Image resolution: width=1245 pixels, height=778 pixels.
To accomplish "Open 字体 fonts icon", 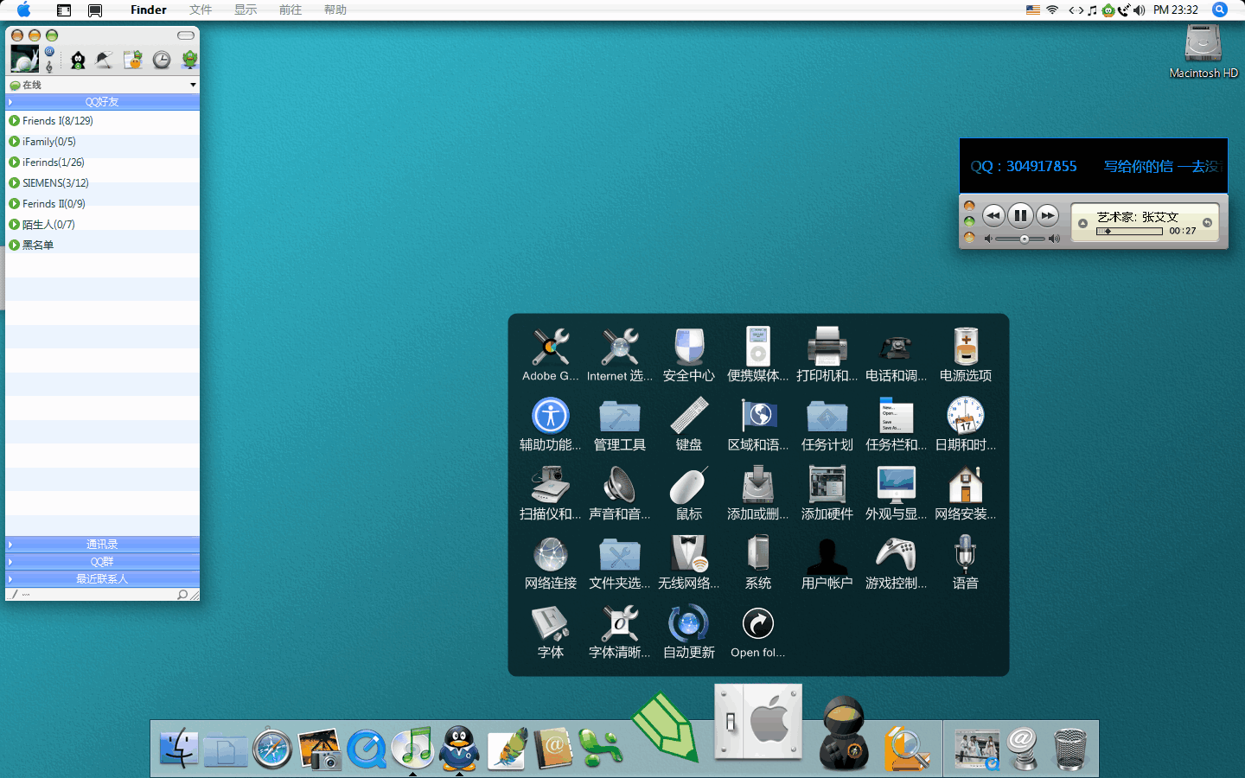I will 551,623.
